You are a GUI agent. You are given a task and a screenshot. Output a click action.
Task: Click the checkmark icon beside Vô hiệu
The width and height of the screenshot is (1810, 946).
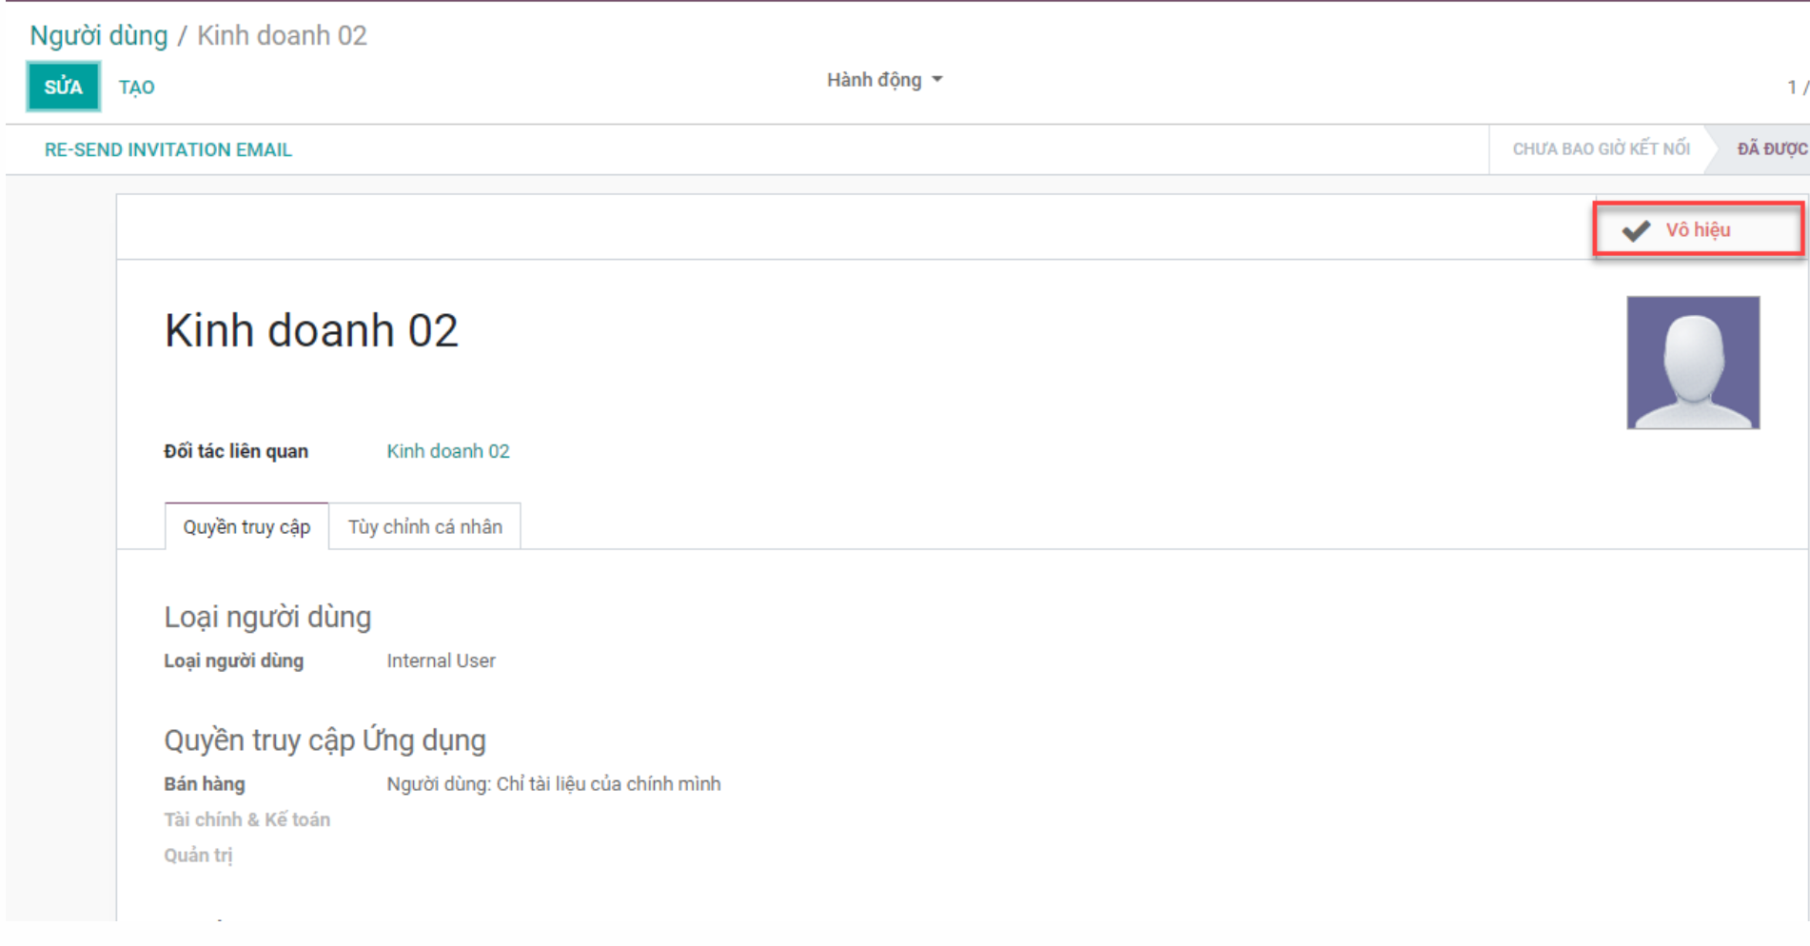tap(1636, 230)
